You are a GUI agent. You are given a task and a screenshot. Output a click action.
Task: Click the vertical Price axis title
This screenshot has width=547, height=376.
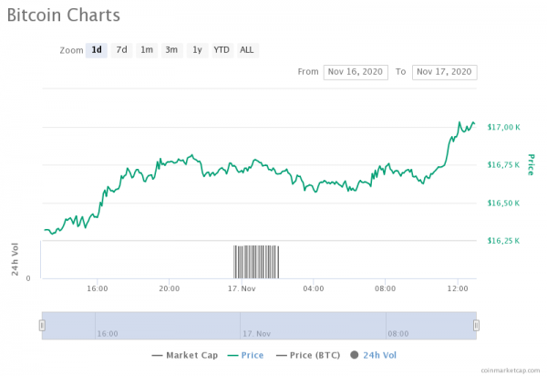coord(531,164)
